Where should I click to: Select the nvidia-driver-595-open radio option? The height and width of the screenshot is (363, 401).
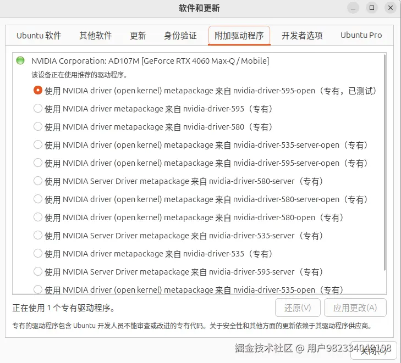click(38, 91)
